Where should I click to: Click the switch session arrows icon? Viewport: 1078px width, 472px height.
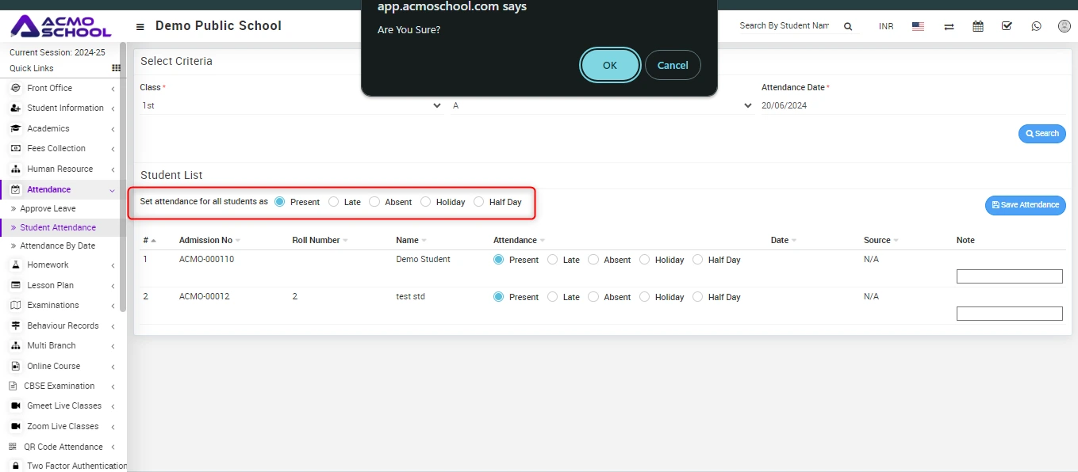pyautogui.click(x=949, y=26)
